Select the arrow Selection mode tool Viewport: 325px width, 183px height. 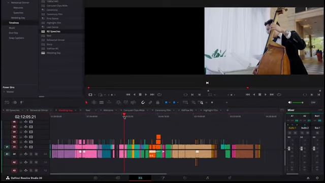coord(86,102)
